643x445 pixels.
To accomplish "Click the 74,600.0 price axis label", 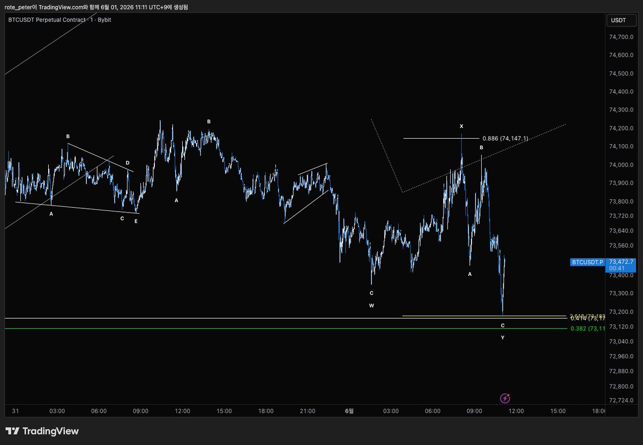I will pos(620,55).
